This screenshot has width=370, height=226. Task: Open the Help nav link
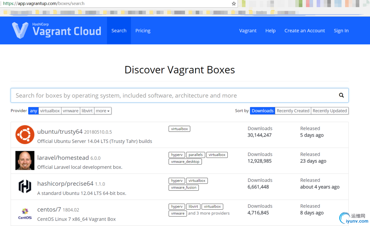pos(270,30)
